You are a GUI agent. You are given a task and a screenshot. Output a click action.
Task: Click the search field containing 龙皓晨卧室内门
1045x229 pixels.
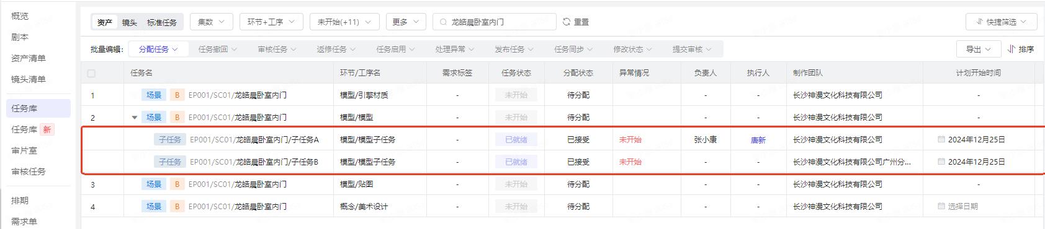[494, 22]
